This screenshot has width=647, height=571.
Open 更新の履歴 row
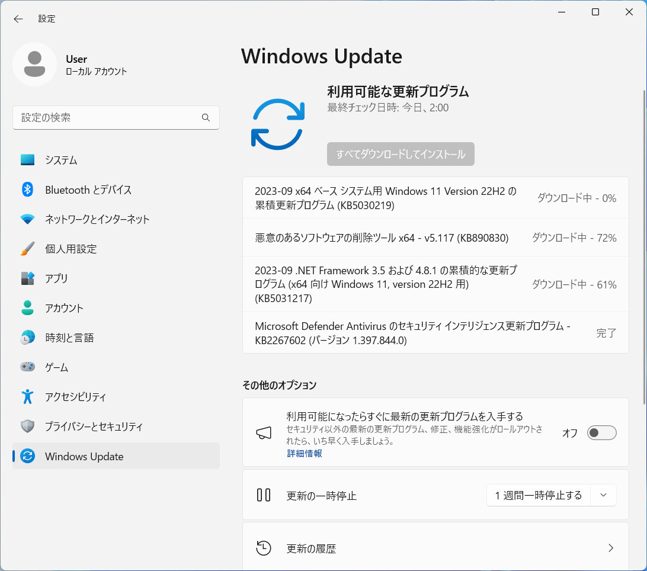click(x=435, y=547)
